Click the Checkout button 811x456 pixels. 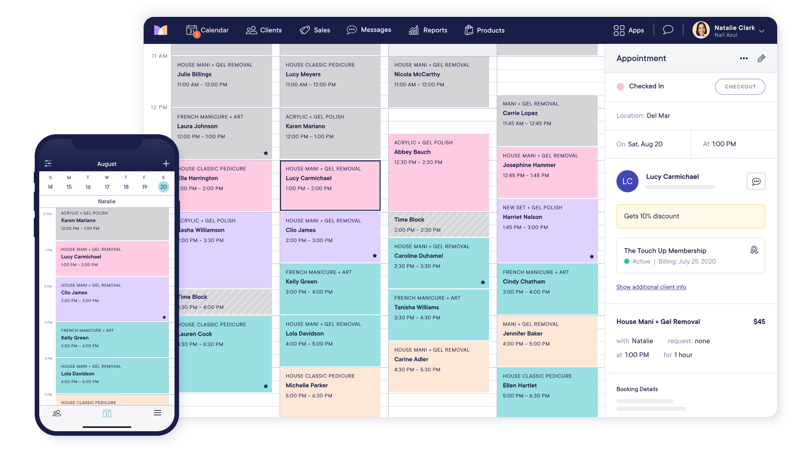pos(740,87)
